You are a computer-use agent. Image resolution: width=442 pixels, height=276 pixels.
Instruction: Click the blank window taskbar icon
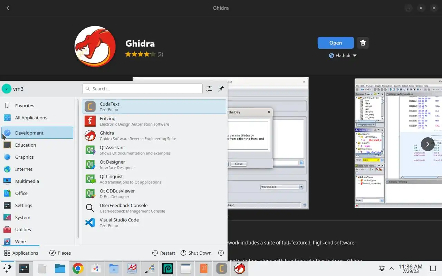coord(186,268)
